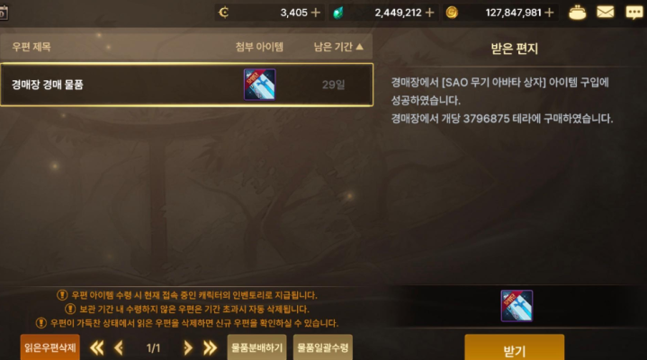Click the 물품분배하기 button
This screenshot has width=647, height=360.
256,347
